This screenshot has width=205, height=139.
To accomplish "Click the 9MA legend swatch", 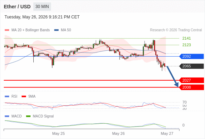I will tap(24, 97).
